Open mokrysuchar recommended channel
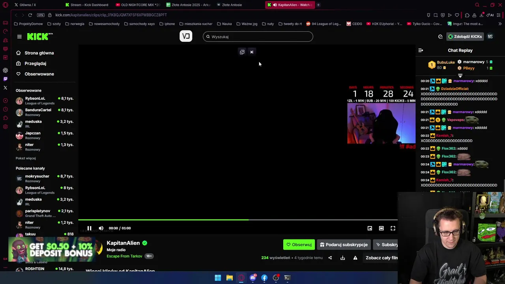 click(45, 179)
